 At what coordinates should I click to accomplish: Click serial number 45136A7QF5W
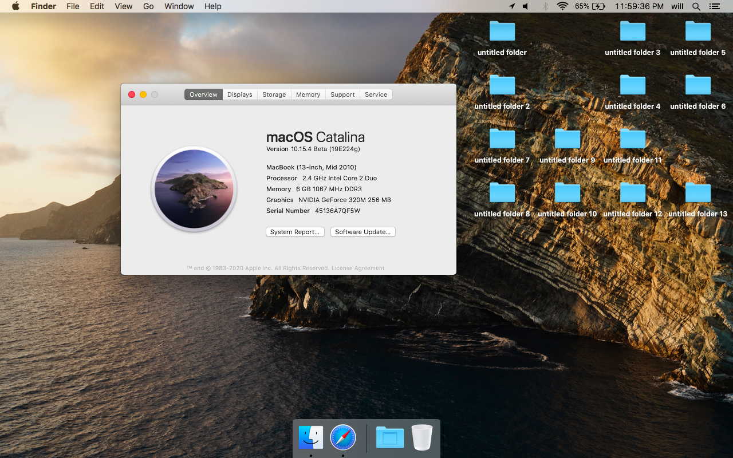pos(337,211)
